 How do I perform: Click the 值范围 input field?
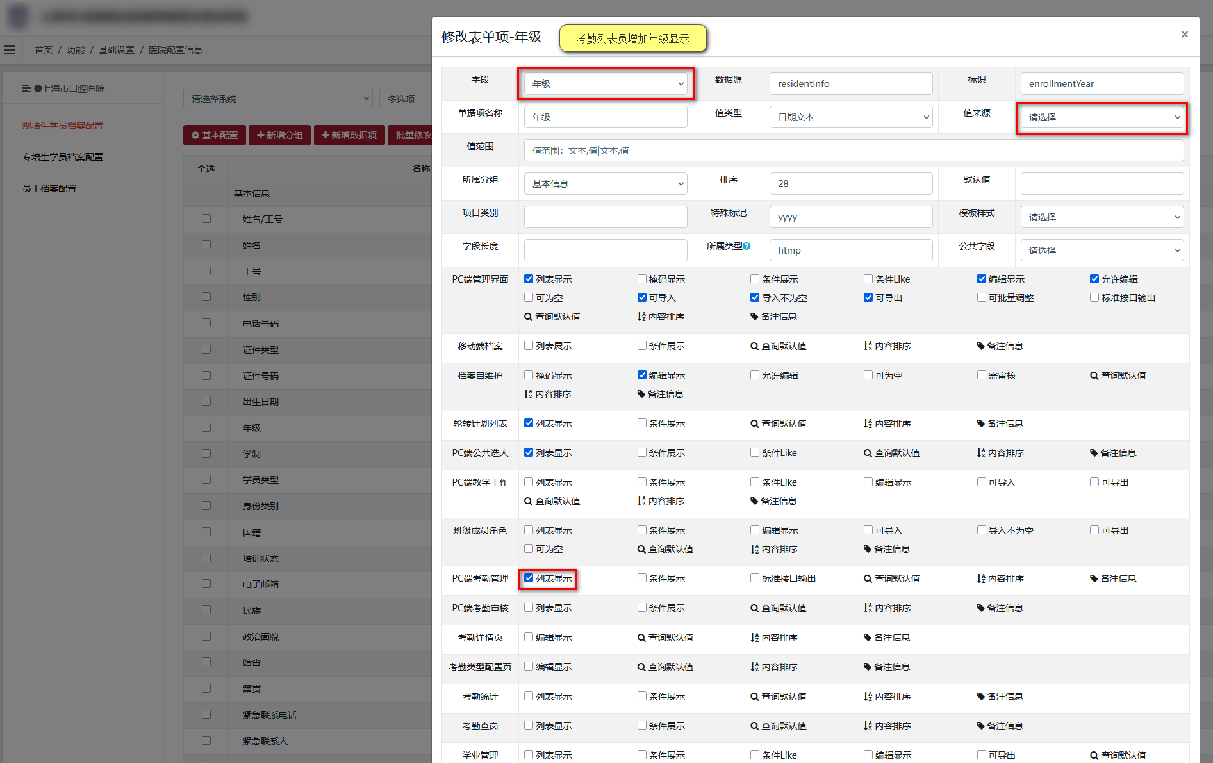(x=854, y=151)
